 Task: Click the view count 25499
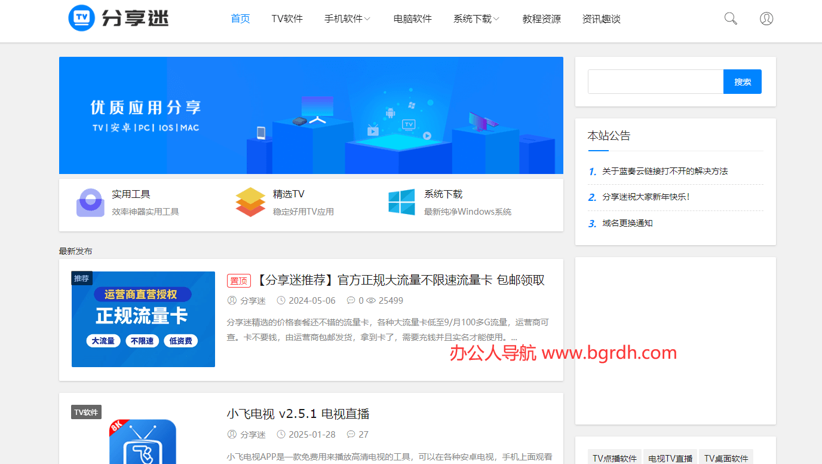pyautogui.click(x=391, y=301)
